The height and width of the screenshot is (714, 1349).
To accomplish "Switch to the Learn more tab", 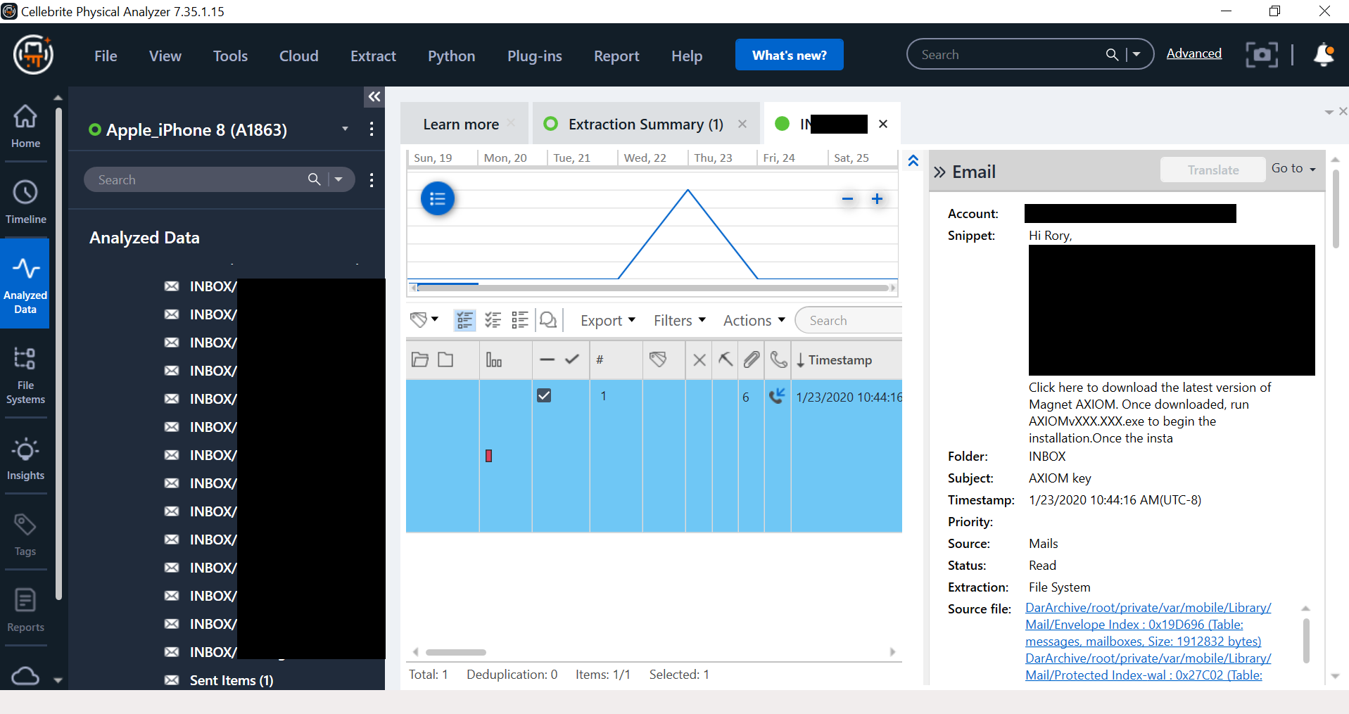I will point(461,124).
